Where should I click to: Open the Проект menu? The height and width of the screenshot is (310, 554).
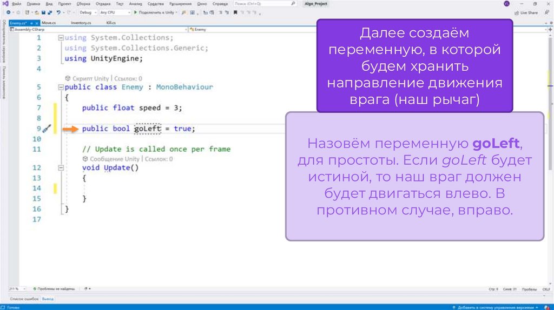(x=65, y=4)
